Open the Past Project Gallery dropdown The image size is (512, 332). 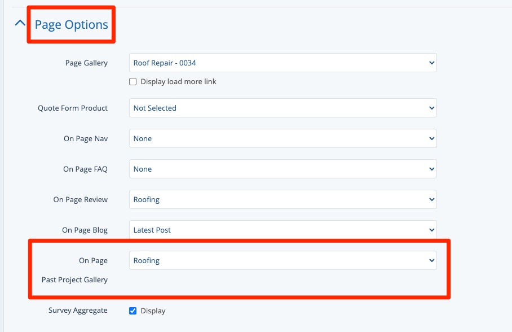[x=283, y=260]
